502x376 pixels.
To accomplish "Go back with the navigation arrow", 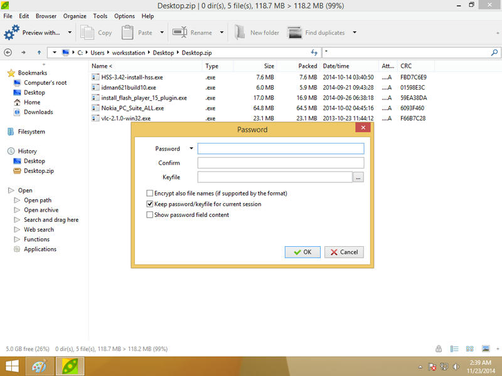I will point(8,53).
